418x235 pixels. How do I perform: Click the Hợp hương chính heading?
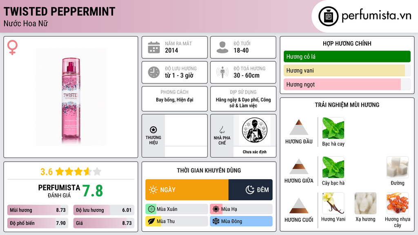click(x=347, y=43)
